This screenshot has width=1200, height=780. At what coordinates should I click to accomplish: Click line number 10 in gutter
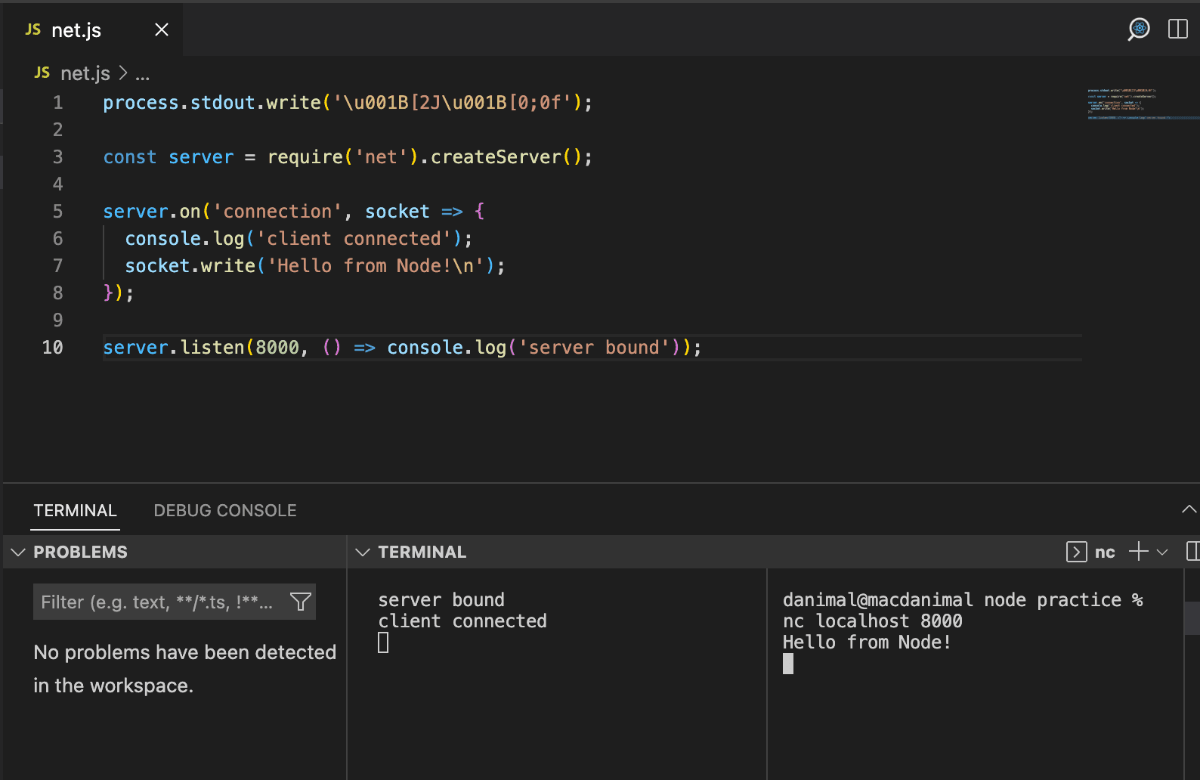coord(52,348)
